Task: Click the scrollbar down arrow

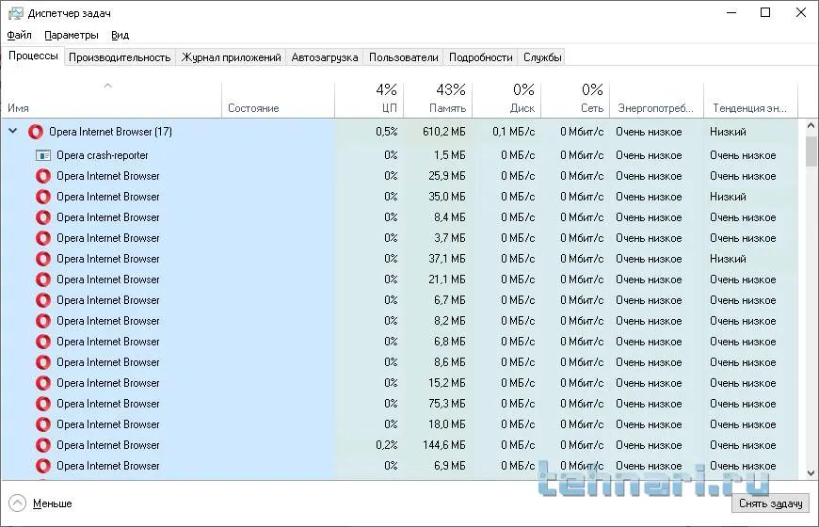Action: coord(811,473)
